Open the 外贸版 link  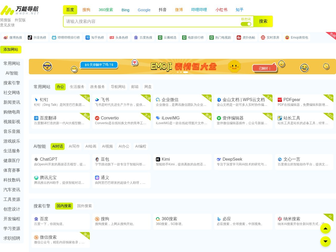click(20, 20)
